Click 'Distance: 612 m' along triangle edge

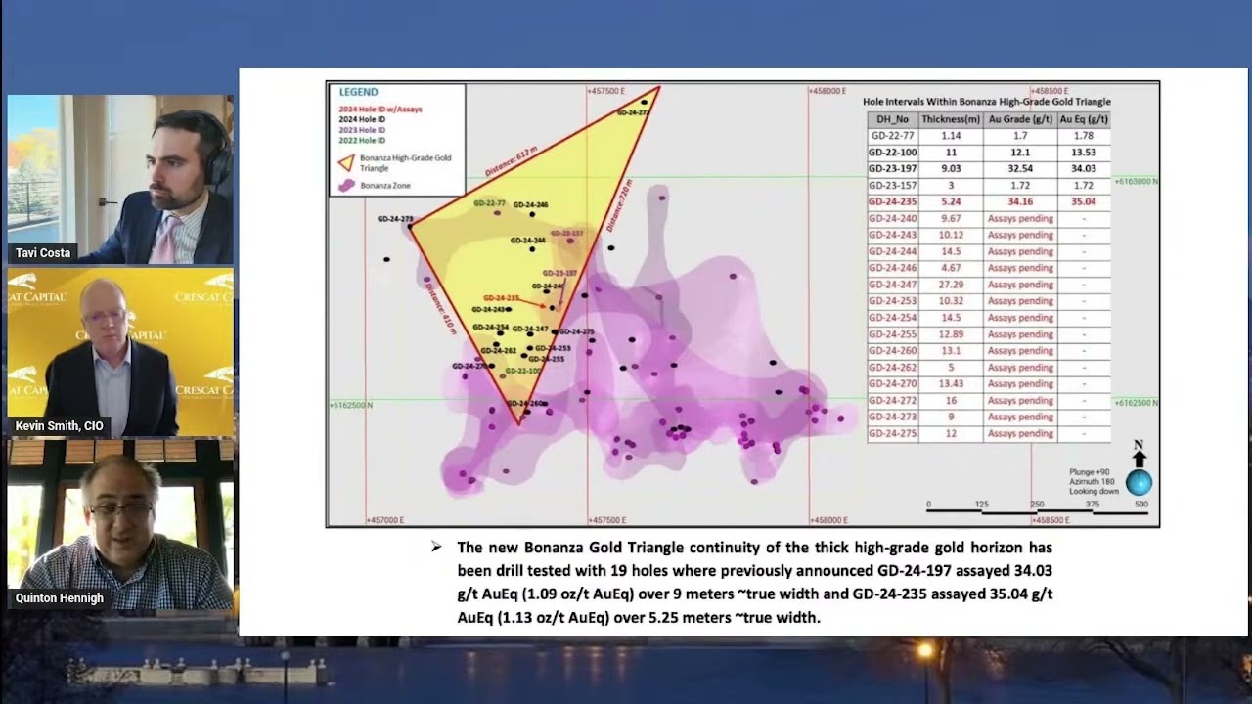click(x=512, y=161)
